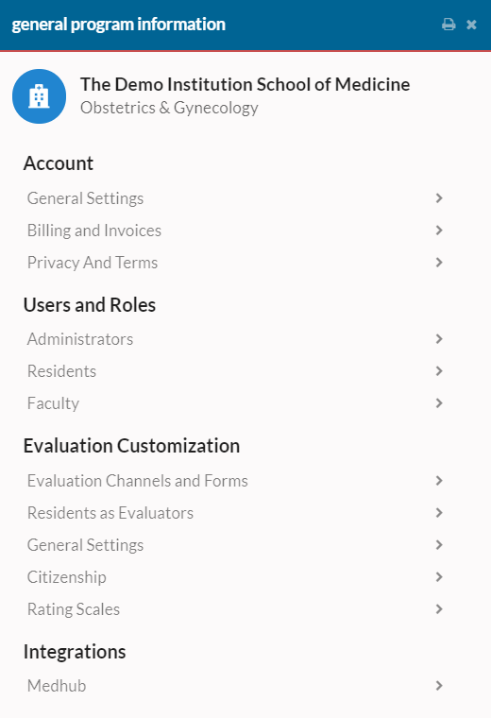Open the Medhub integration
Screen dimensions: 491x718
click(x=235, y=686)
